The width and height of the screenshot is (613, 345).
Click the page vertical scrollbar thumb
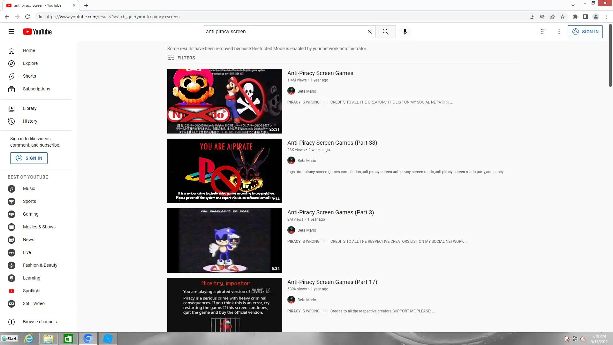[610, 56]
